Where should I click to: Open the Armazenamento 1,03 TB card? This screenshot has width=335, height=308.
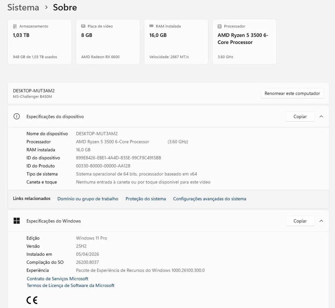coord(40,42)
